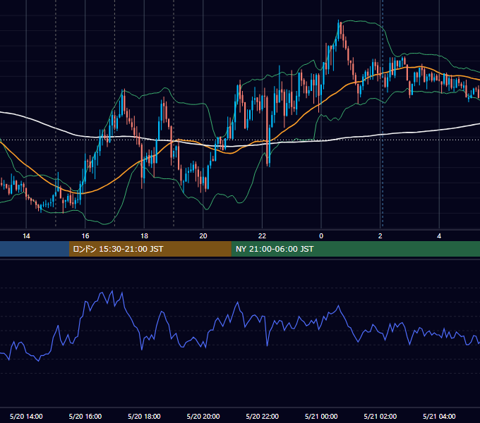Click the 20 hour label on price chart axis

[203, 236]
